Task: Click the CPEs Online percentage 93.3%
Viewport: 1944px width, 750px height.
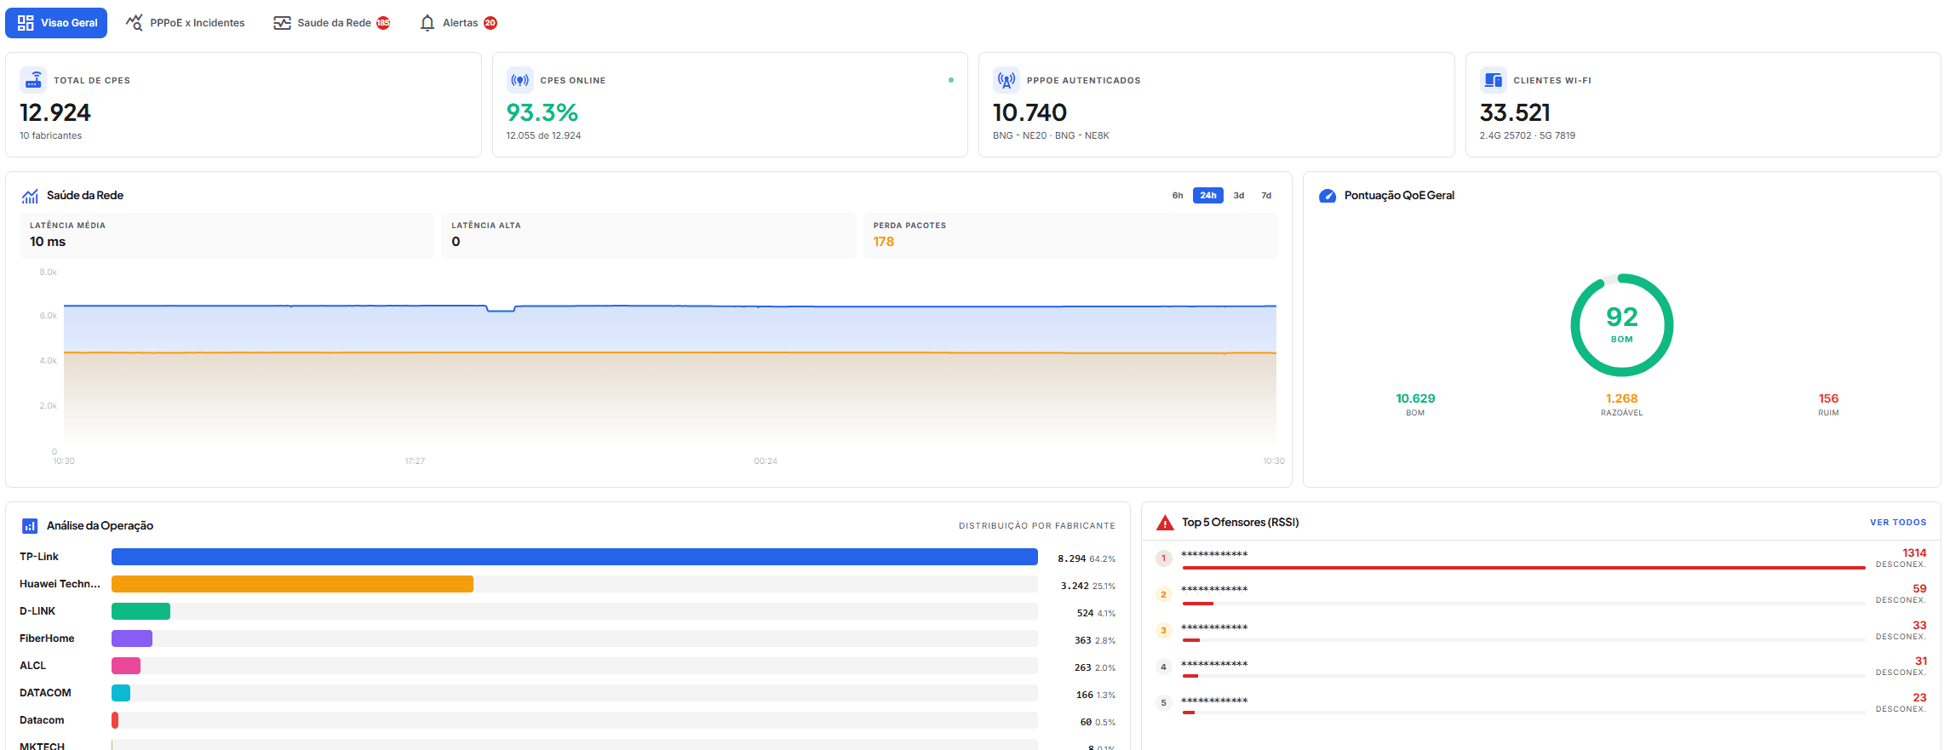Action: [x=542, y=112]
